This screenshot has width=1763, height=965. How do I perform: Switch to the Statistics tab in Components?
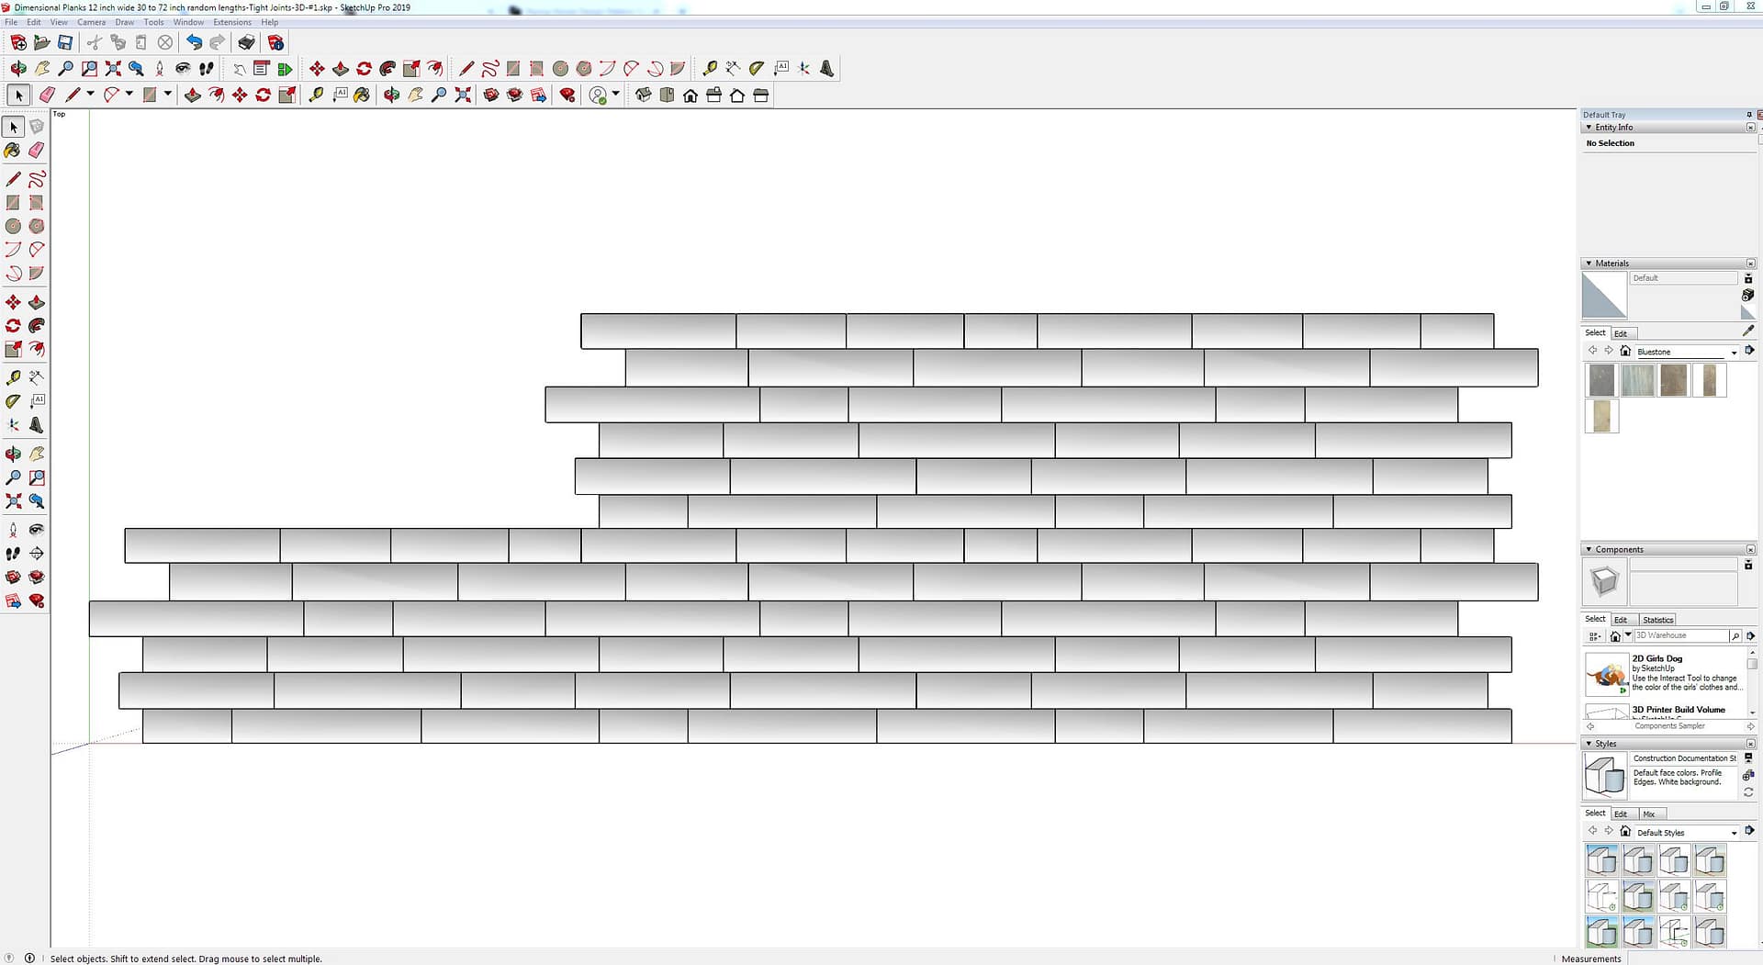point(1657,620)
